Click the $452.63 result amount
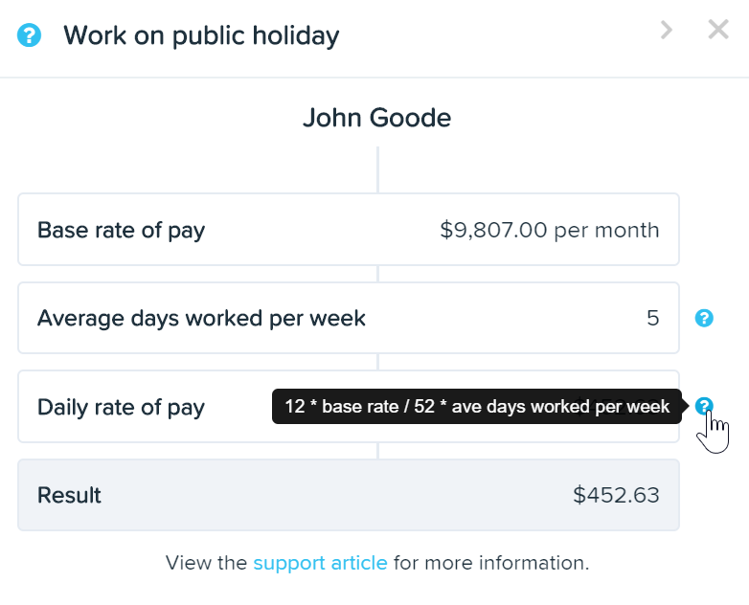The image size is (749, 605). [616, 495]
